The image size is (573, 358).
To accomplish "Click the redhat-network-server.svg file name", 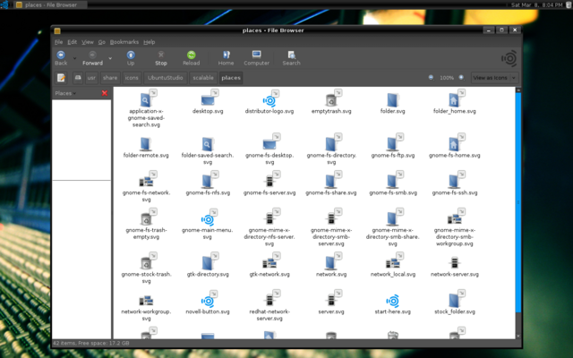I will [269, 315].
